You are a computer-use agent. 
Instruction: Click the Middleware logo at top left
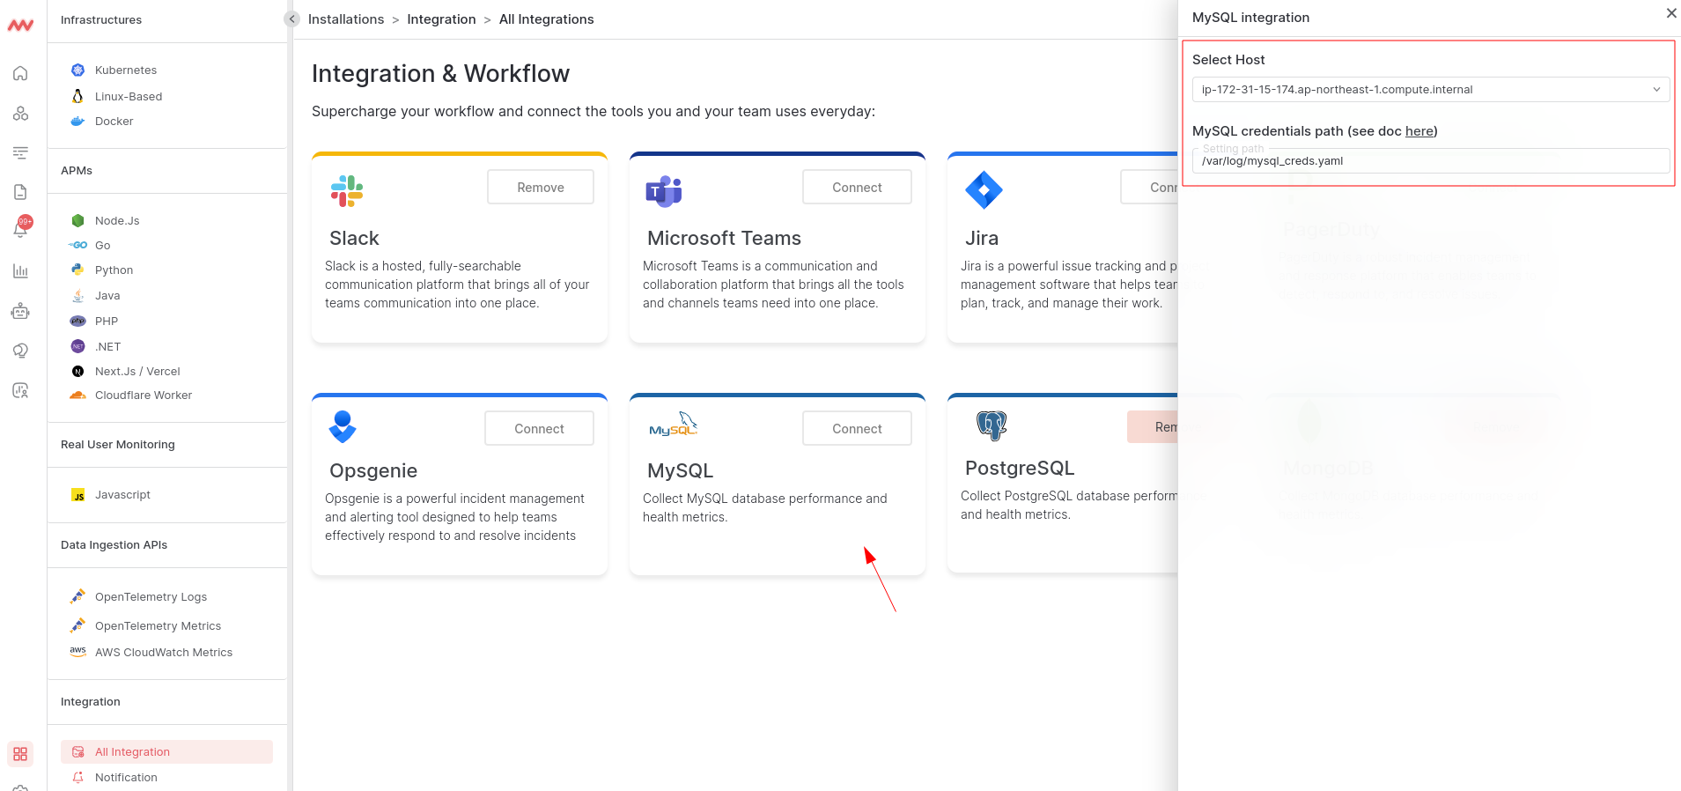pyautogui.click(x=20, y=26)
